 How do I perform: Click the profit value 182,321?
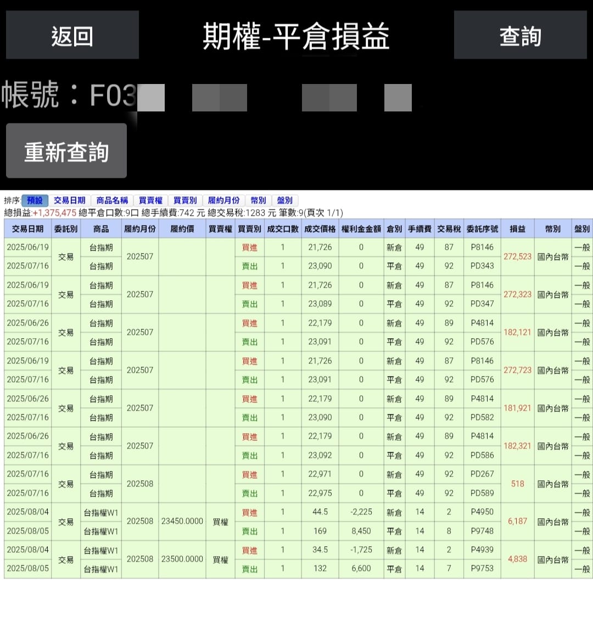point(518,446)
